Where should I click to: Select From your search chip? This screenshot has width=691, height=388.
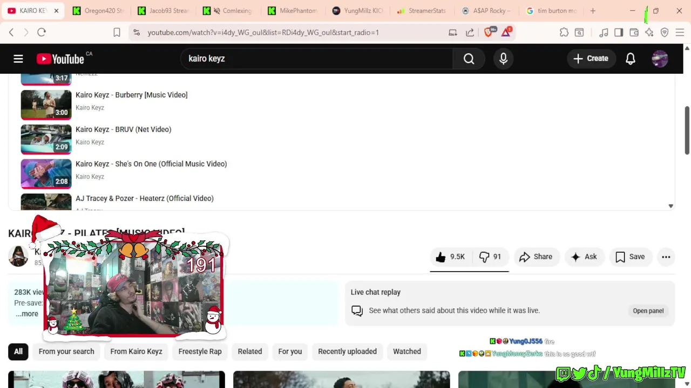tap(66, 351)
